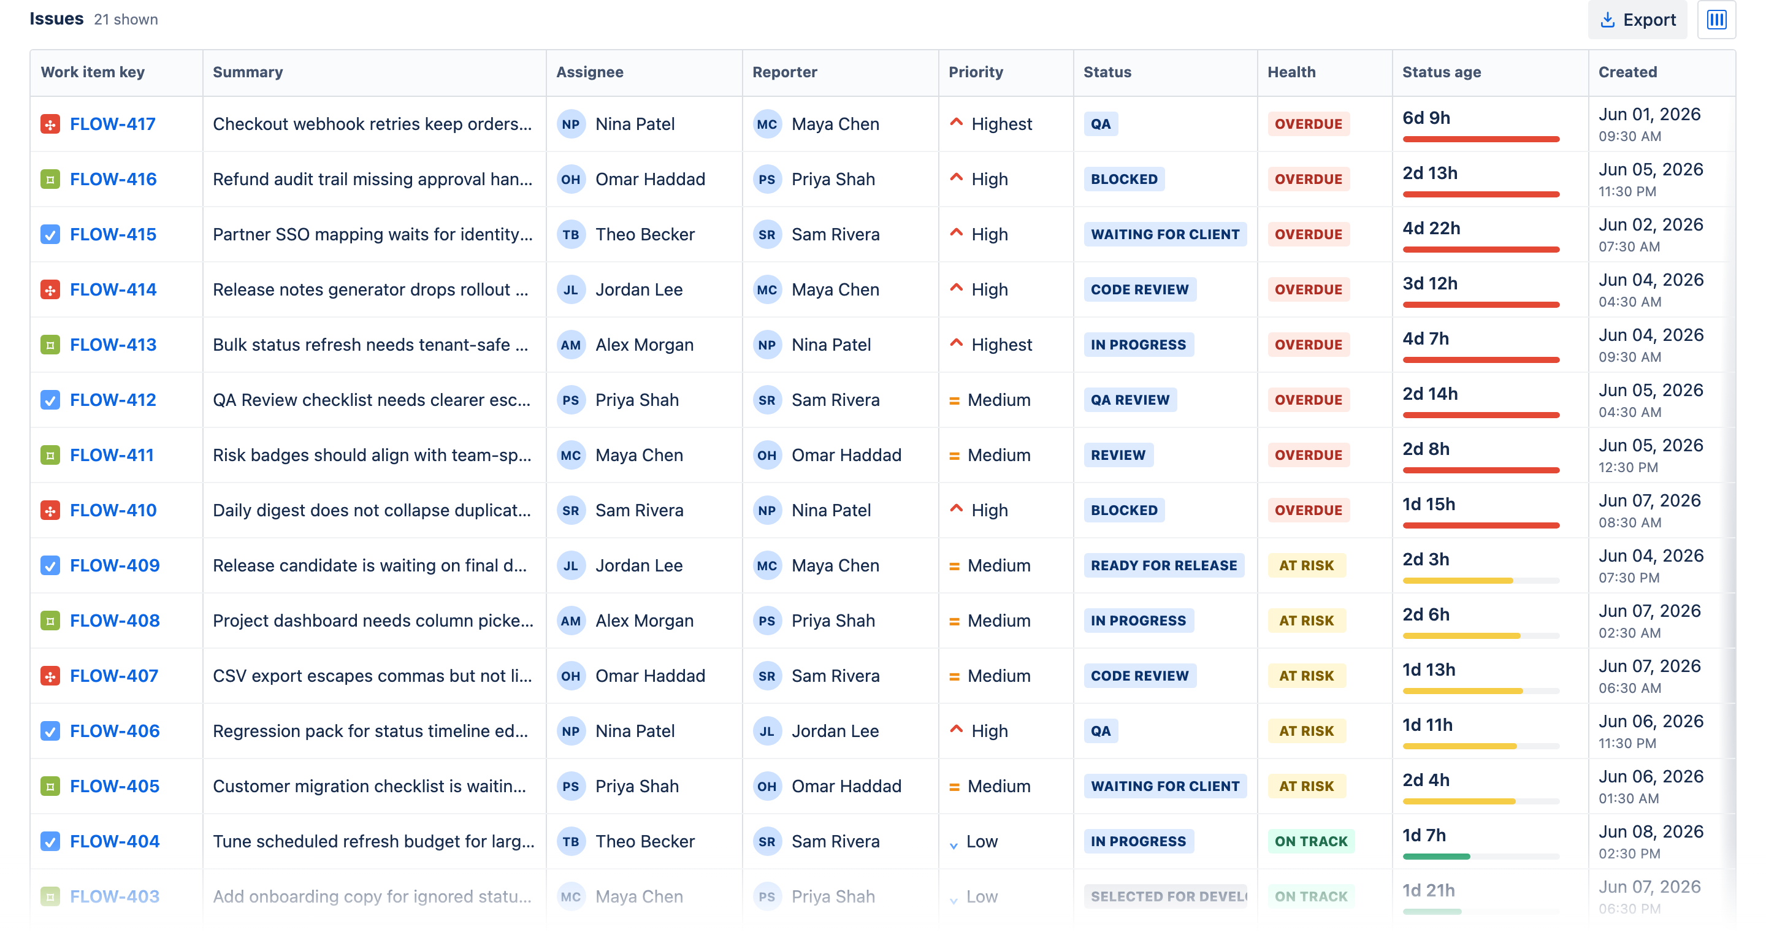Click the story type icon for FLOW-408
Screen dimensions: 1766x932
coord(50,621)
